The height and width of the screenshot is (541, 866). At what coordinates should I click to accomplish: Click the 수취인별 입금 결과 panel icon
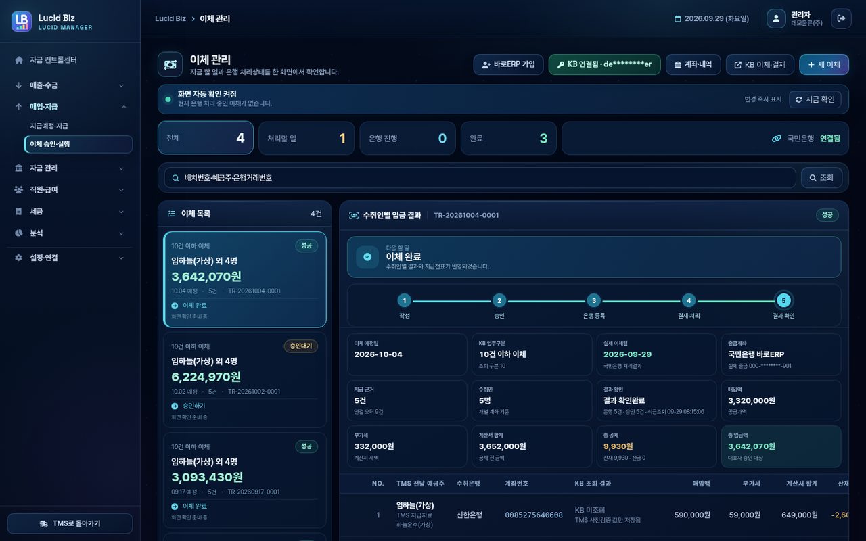tap(354, 215)
